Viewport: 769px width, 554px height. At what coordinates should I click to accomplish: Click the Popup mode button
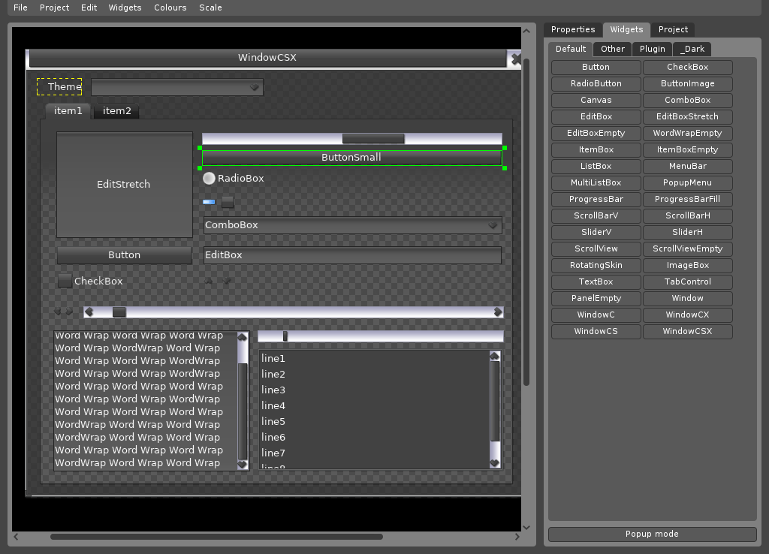pyautogui.click(x=653, y=534)
